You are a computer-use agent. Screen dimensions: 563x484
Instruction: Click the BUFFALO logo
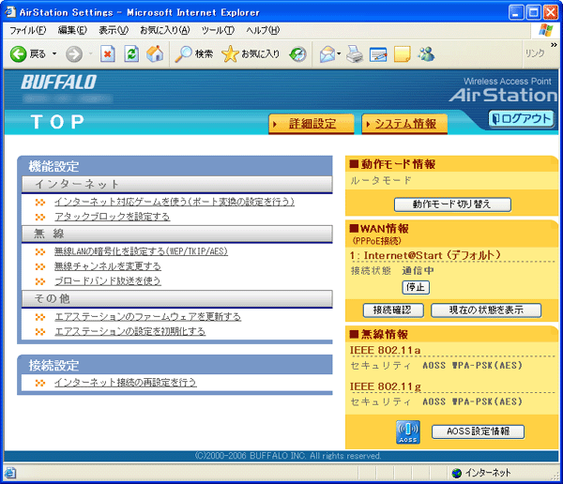pos(59,83)
